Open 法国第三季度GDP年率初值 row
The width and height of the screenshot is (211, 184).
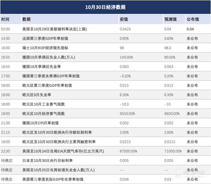[45, 39]
